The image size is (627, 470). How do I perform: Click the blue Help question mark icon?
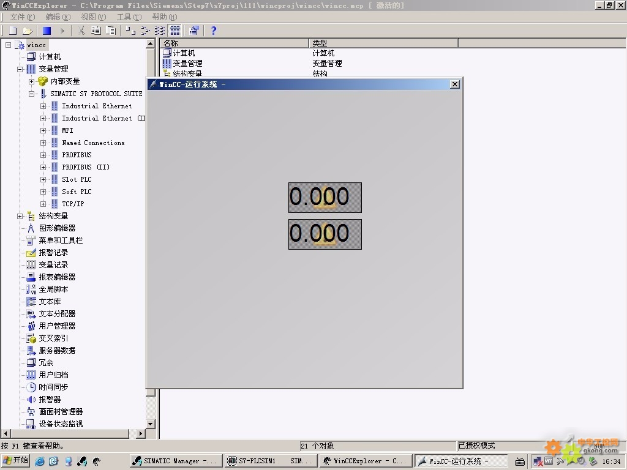pos(214,31)
